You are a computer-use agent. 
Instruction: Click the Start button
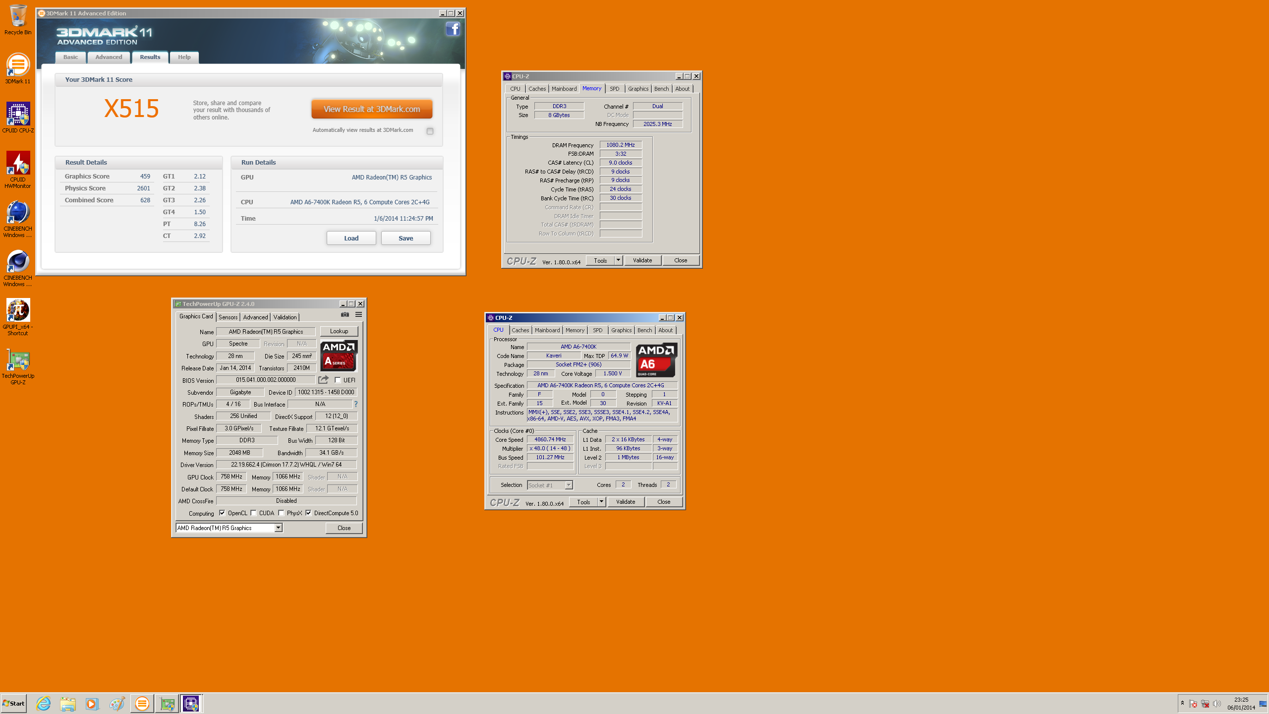click(14, 704)
